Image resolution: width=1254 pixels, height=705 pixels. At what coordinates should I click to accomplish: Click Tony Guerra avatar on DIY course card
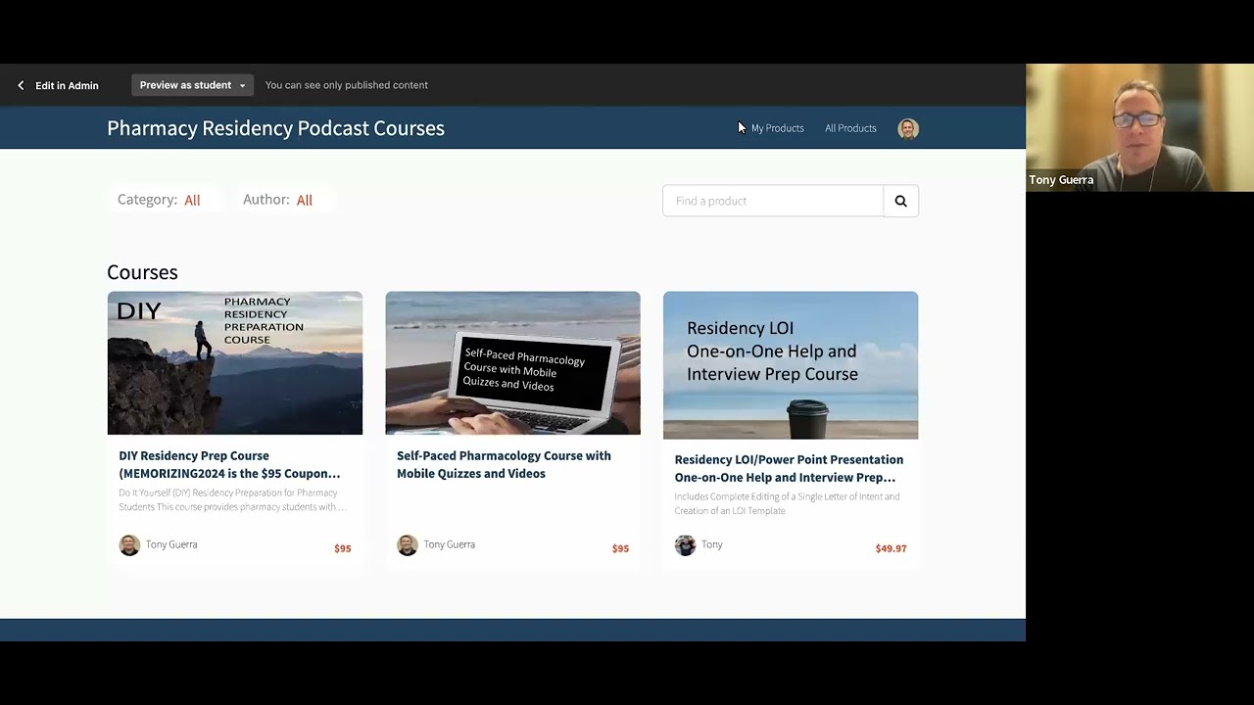coord(129,545)
